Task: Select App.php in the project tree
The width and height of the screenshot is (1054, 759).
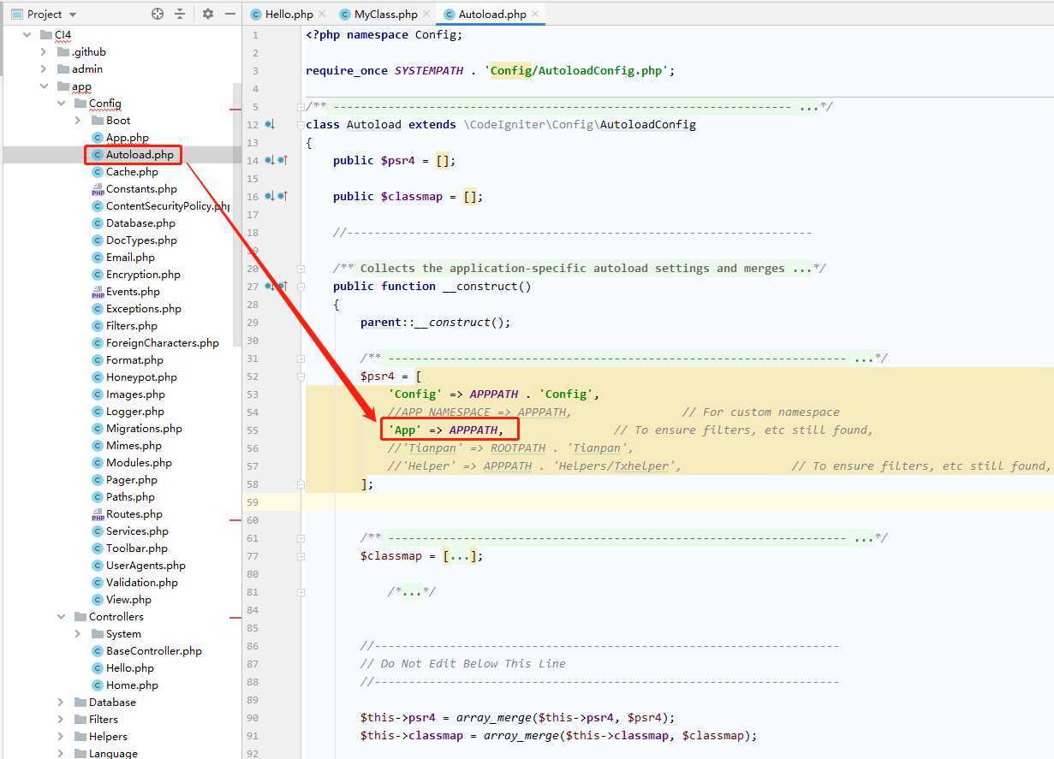Action: coord(128,138)
